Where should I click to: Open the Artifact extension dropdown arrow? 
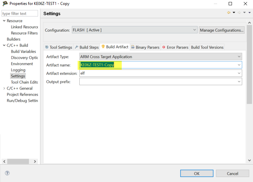pos(239,73)
